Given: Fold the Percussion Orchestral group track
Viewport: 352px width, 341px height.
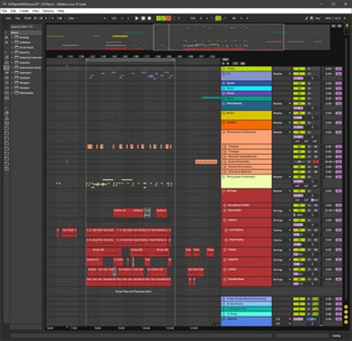Looking at the screenshot, I should click(224, 132).
